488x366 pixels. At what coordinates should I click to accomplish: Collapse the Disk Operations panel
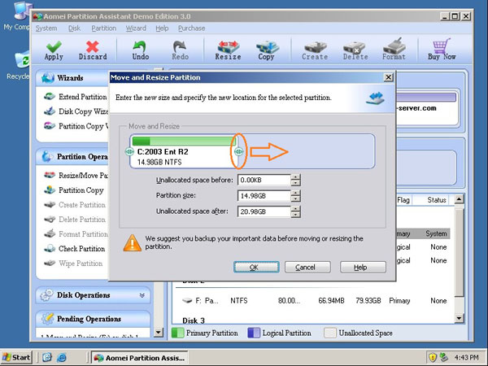tap(143, 295)
